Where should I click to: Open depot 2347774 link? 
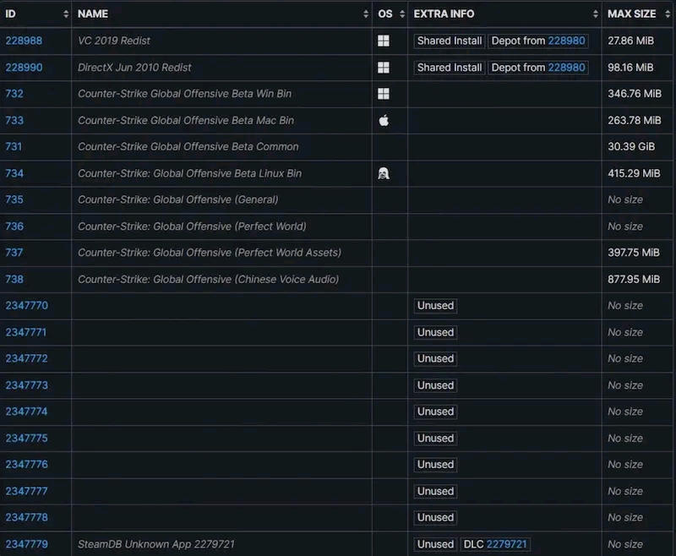click(x=27, y=412)
